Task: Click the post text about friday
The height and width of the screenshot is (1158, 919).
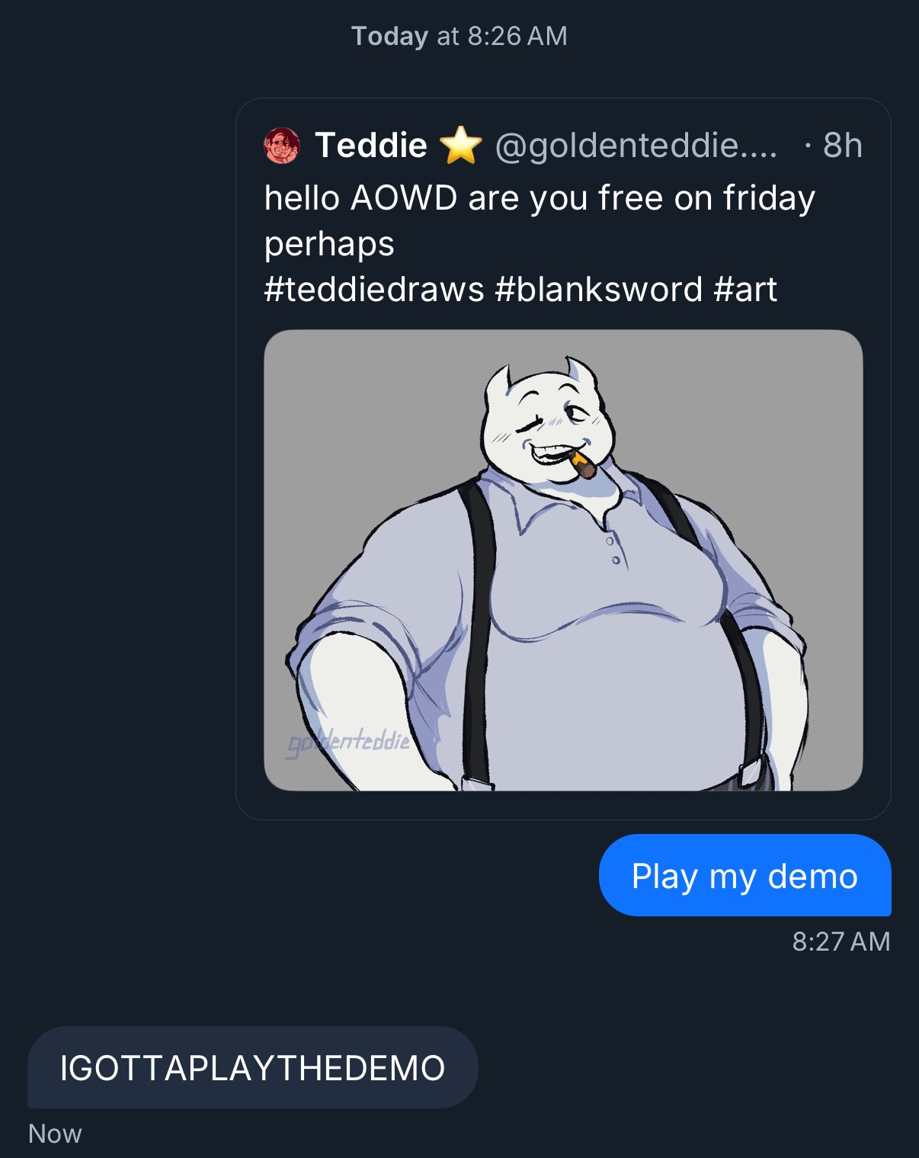Action: pos(540,198)
